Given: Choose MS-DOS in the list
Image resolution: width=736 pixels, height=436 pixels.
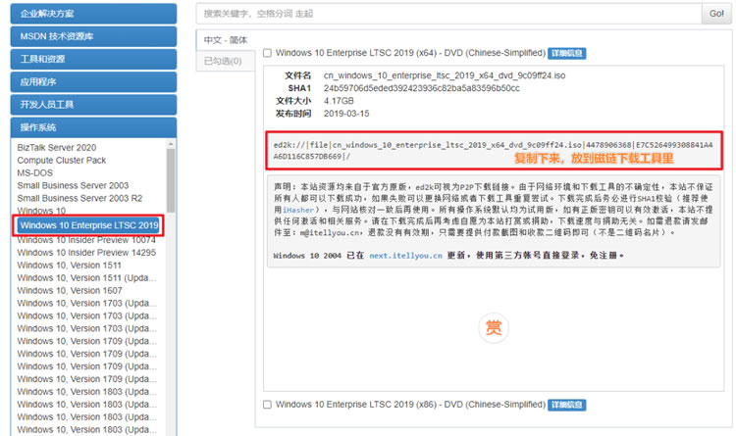Looking at the screenshot, I should (34, 173).
